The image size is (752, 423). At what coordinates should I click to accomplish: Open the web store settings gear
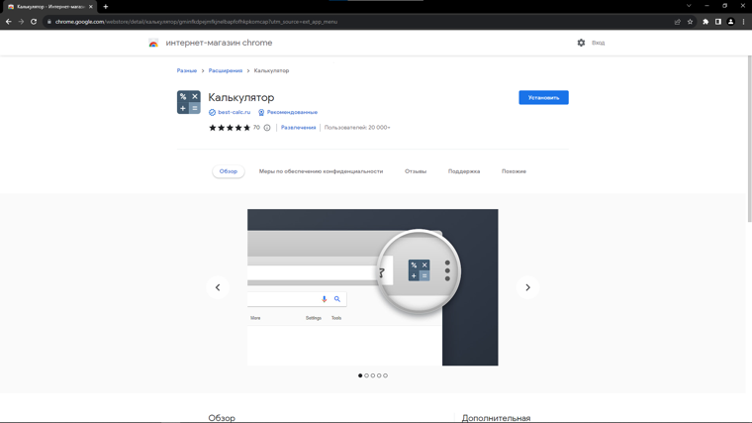581,43
